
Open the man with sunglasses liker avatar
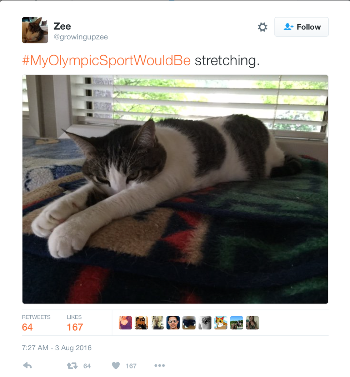pyautogui.click(x=173, y=323)
